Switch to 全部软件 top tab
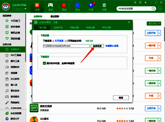Image resolution: width=165 pixels, height=122 pixels. pyautogui.click(x=38, y=17)
